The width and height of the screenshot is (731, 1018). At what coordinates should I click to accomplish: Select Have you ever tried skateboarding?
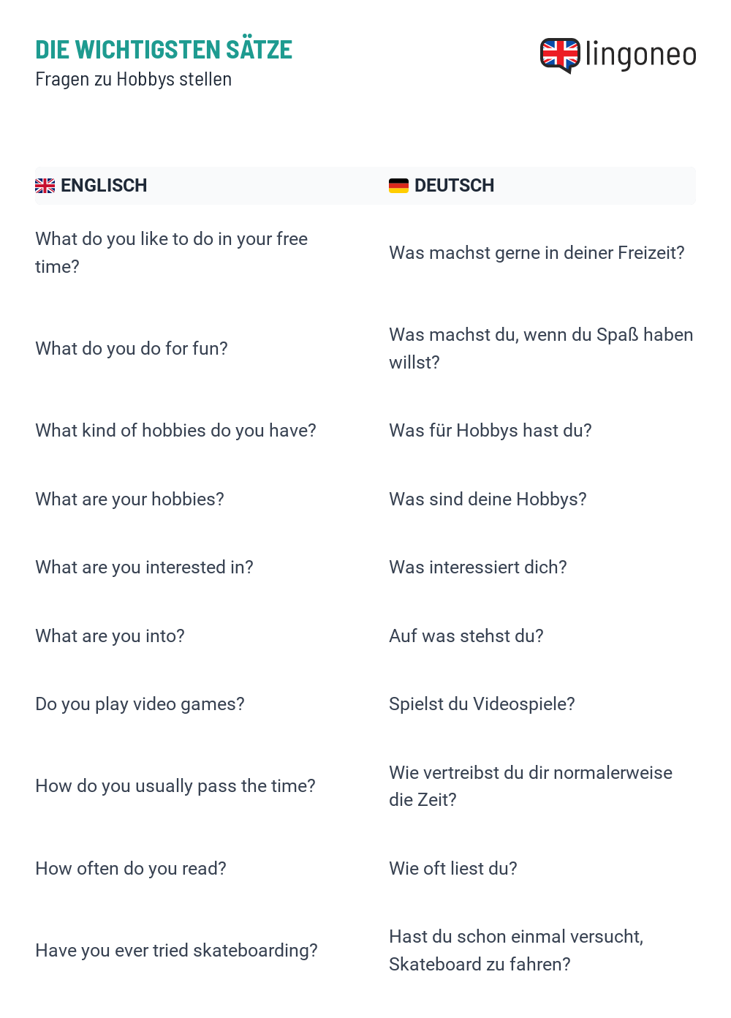point(177,951)
